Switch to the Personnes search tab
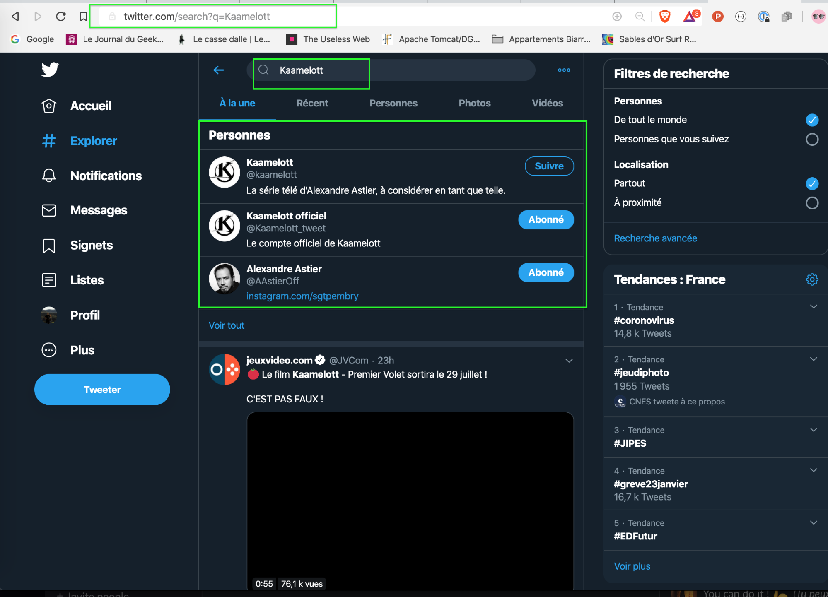 coord(394,104)
